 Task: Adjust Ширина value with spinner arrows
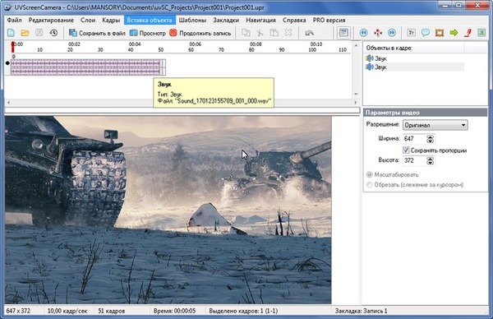(430, 139)
